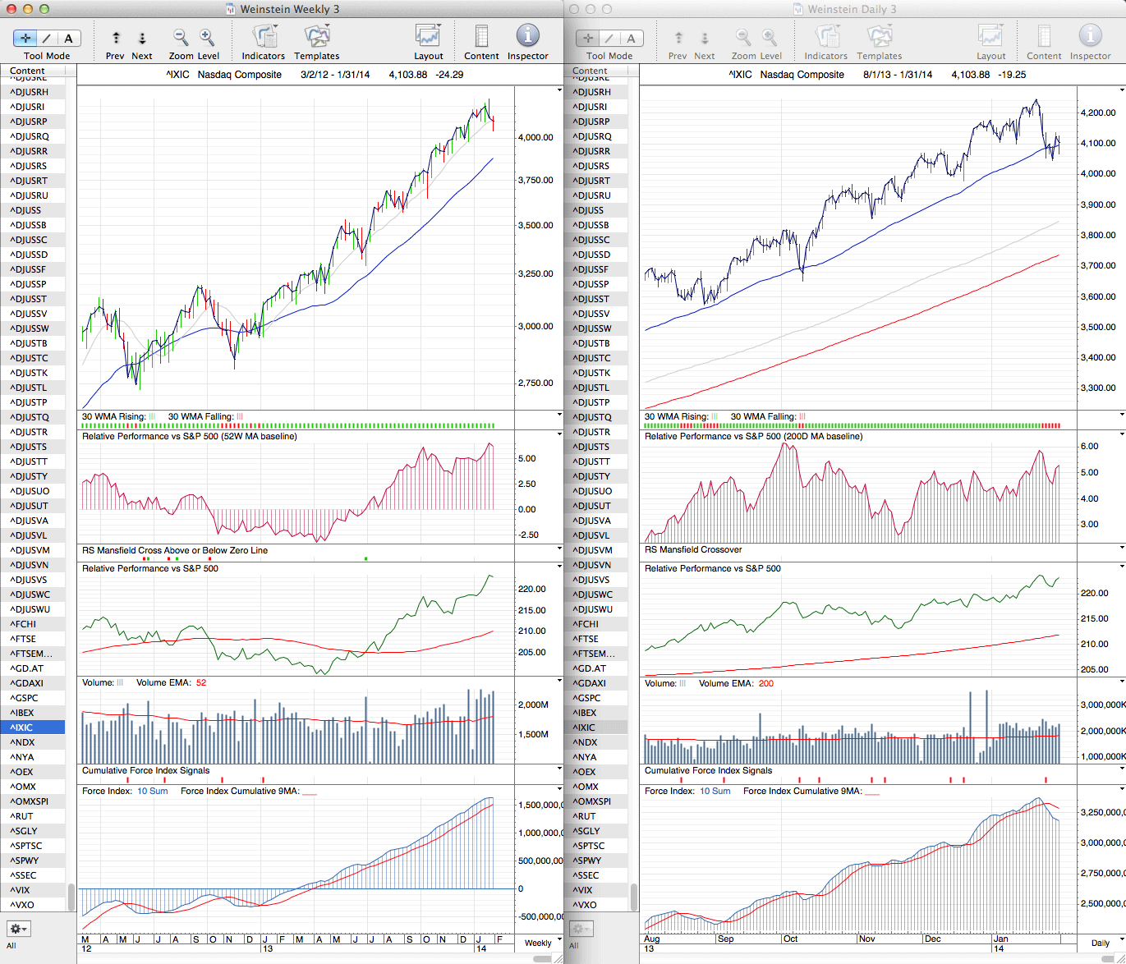The image size is (1126, 964).
Task: Open Volume panel menu arrow in Daily window
Action: click(x=1122, y=682)
